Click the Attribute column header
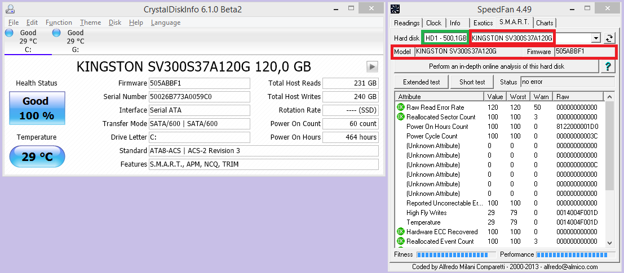The image size is (624, 273). click(439, 97)
